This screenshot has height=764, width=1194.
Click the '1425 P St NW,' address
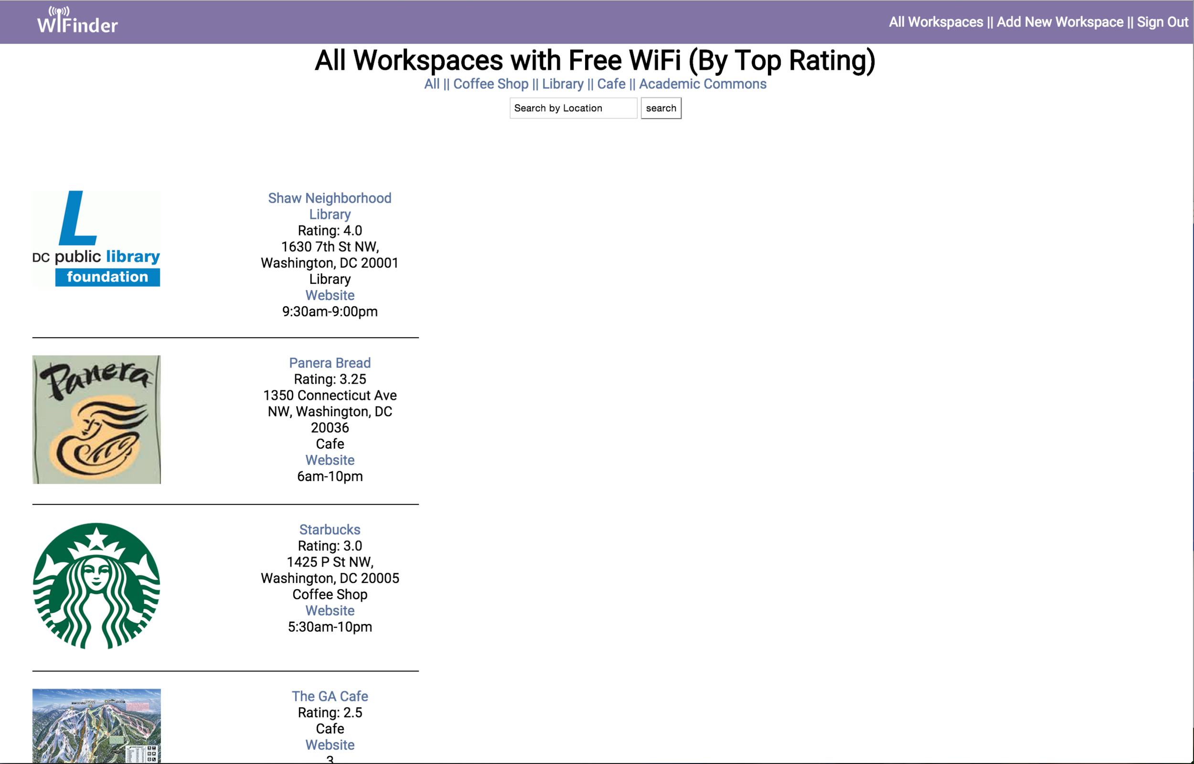(x=330, y=561)
